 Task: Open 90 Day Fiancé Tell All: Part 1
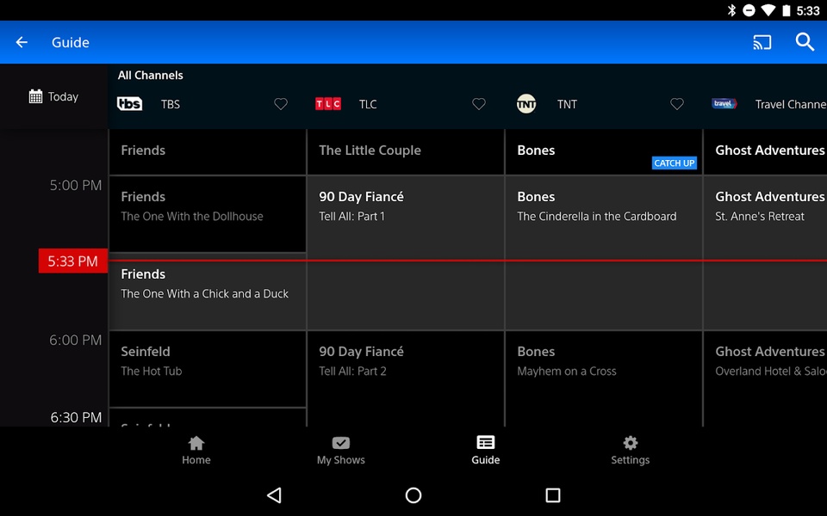pos(406,253)
